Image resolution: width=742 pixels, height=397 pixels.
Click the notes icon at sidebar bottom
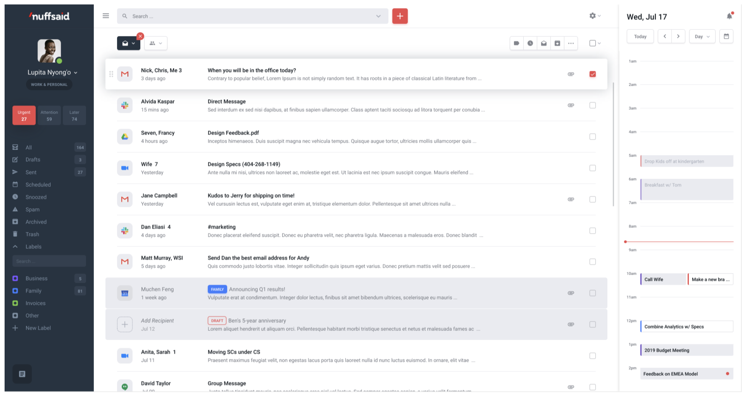(x=22, y=374)
